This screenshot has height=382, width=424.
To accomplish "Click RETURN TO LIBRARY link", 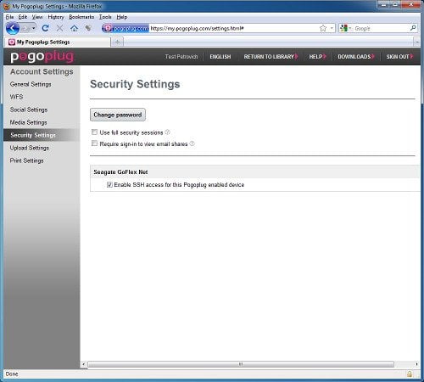I will click(271, 57).
